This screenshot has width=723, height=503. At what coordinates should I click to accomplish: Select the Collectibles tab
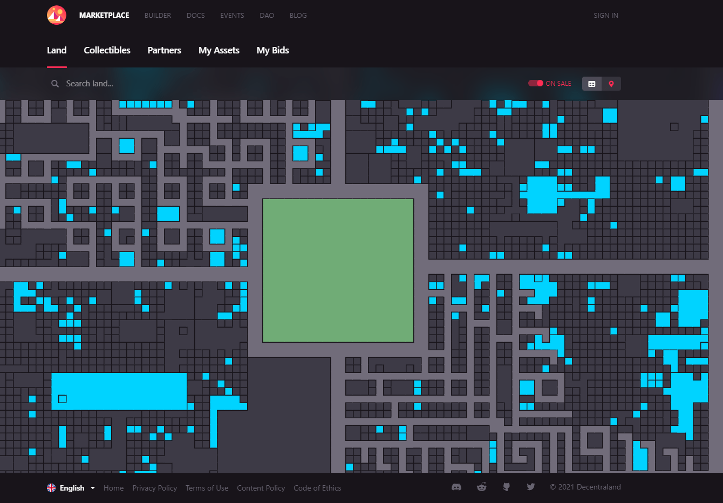pyautogui.click(x=107, y=50)
